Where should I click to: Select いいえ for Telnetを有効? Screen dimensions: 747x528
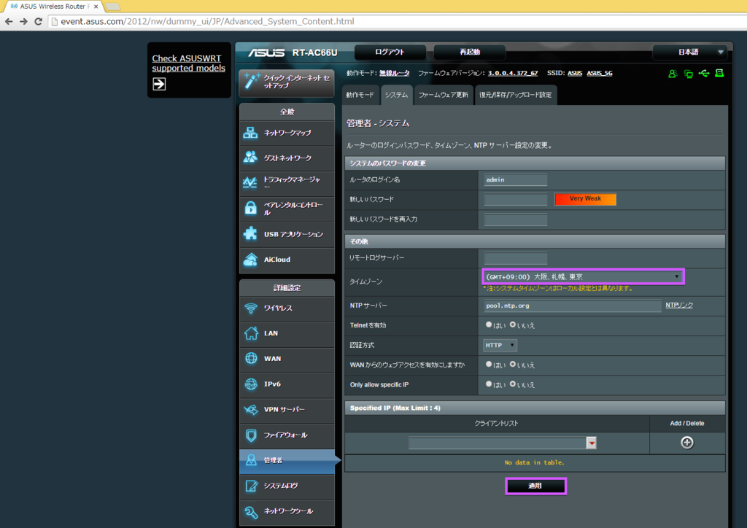(513, 325)
